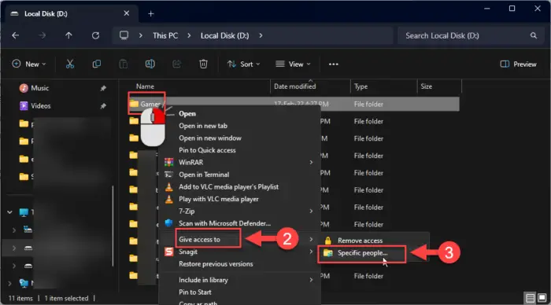Click the Share icon in toolbar

point(176,64)
